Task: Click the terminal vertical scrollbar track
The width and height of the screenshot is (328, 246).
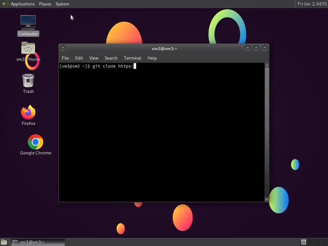Action: click(x=267, y=132)
